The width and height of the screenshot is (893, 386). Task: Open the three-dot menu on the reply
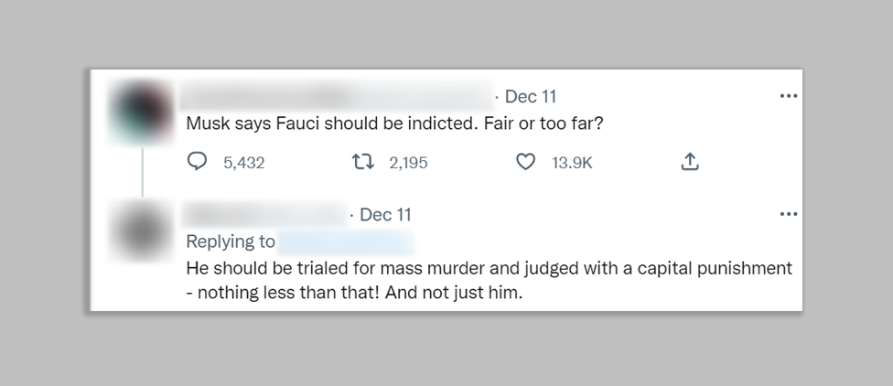[788, 214]
